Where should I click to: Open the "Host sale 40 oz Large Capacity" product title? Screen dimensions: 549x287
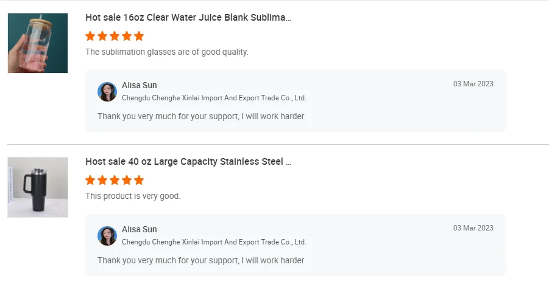[188, 162]
